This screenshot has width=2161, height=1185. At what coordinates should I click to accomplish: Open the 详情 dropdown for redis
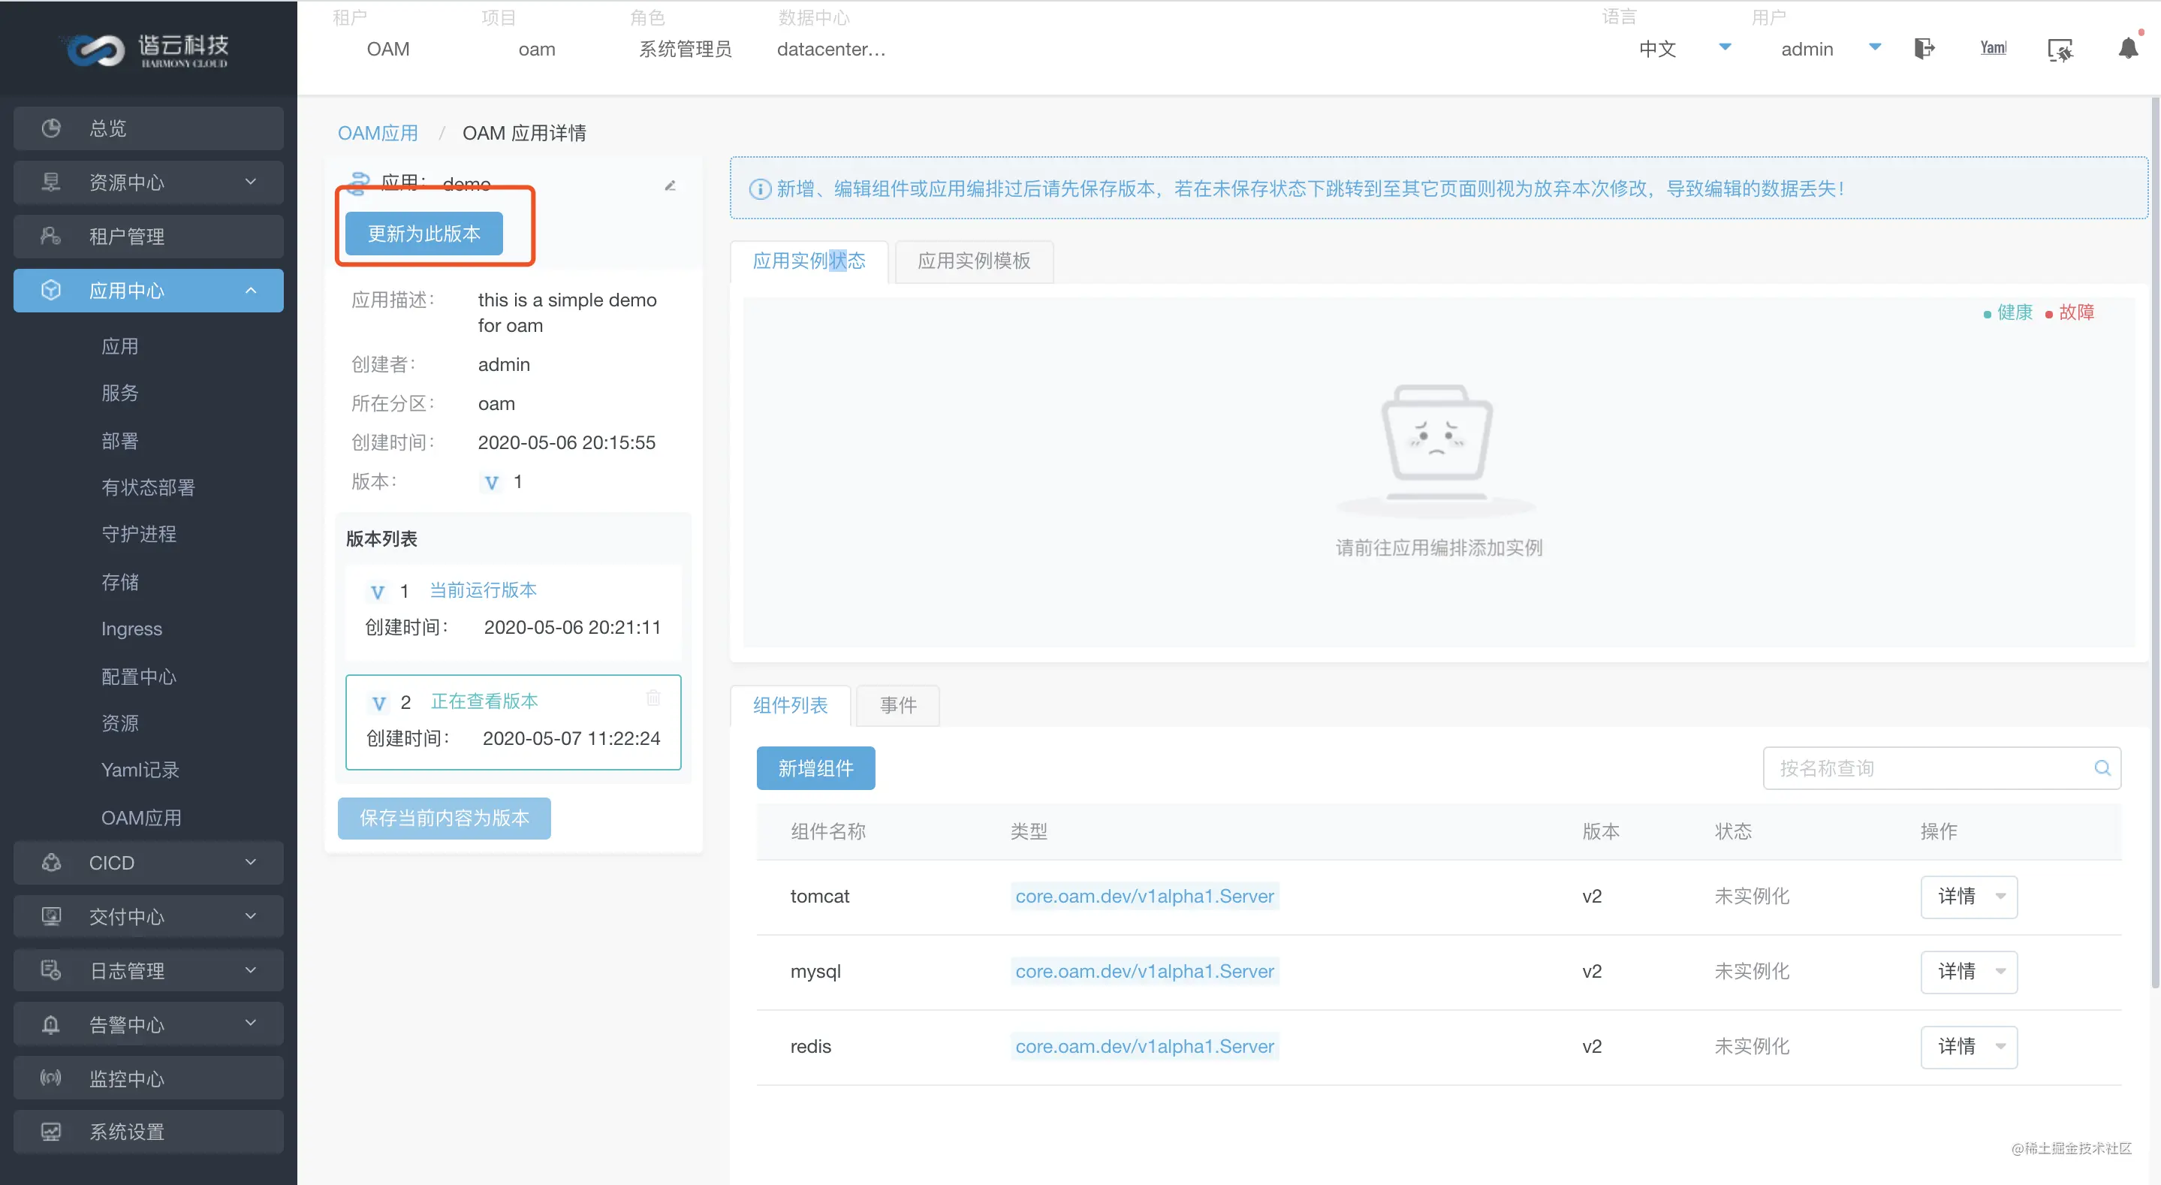pyautogui.click(x=1969, y=1047)
